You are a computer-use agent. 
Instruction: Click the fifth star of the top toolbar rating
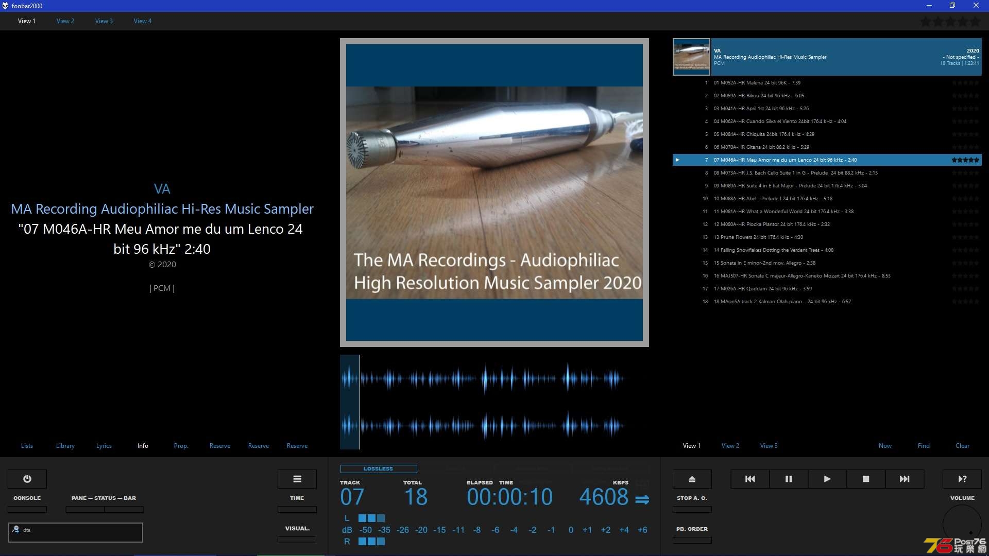tap(975, 22)
